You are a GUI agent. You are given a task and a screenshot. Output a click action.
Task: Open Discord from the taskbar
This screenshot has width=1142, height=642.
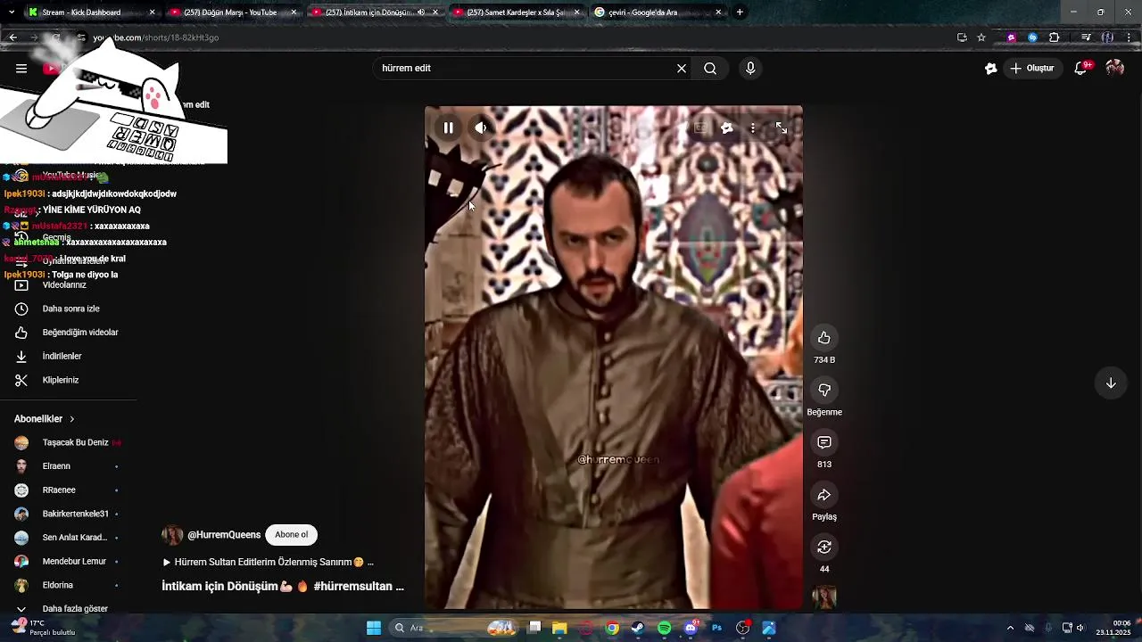point(691,628)
